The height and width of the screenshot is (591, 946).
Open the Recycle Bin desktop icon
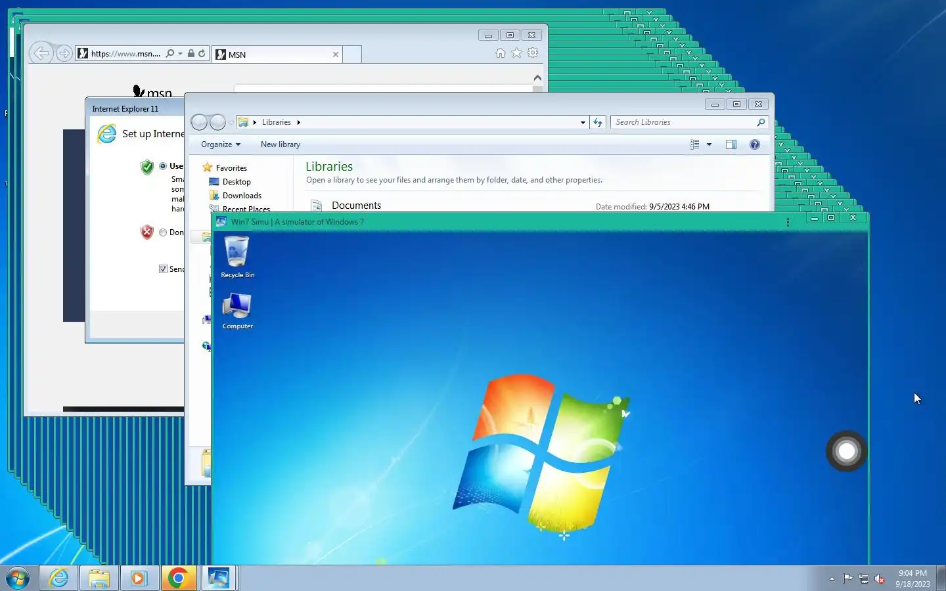tap(237, 257)
